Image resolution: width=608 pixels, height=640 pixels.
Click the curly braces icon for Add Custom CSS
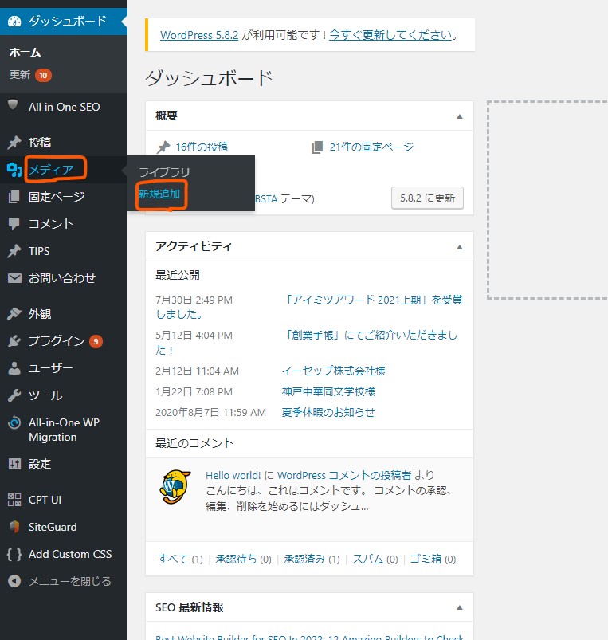coord(14,554)
